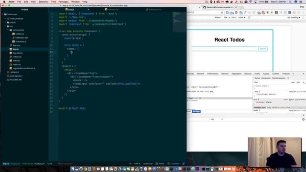This screenshot has height=172, width=306.
Task: Open header.js in the project tree
Action: [x=20, y=34]
